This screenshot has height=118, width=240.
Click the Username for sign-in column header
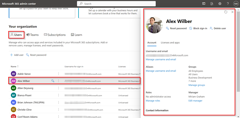[x=74, y=67]
